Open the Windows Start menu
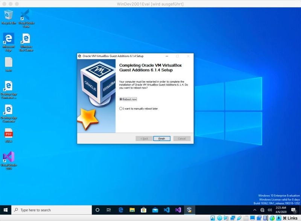This screenshot has width=301, height=221. click(6, 210)
